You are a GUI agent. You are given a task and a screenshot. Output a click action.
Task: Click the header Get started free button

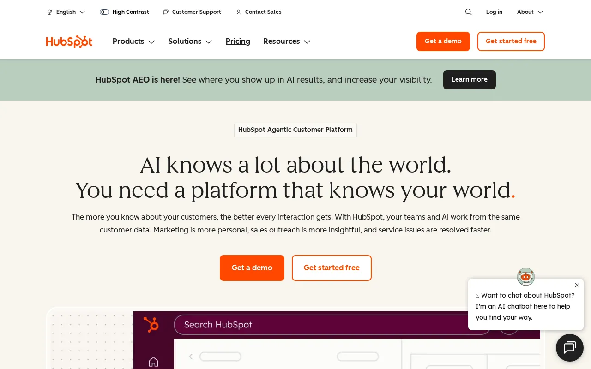pyautogui.click(x=511, y=42)
